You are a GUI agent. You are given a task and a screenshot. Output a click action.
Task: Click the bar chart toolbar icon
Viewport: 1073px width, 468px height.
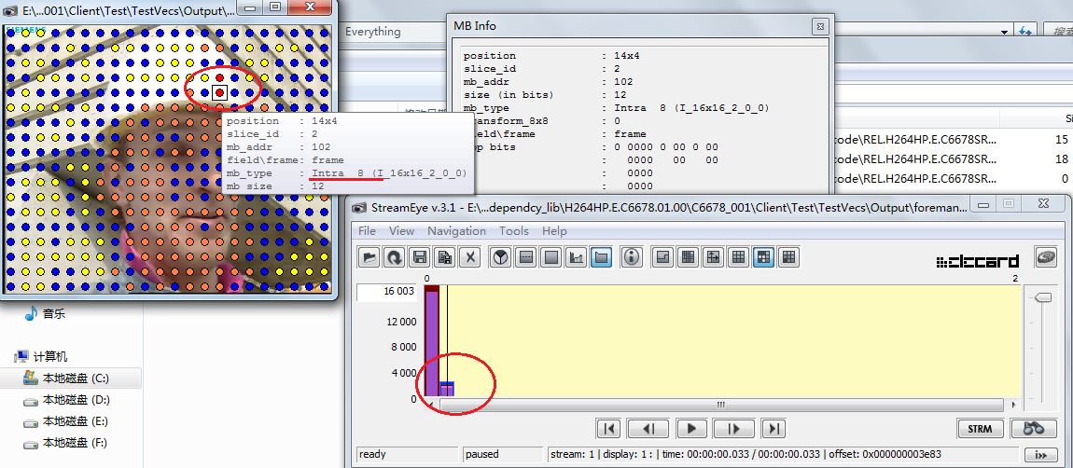tap(577, 257)
